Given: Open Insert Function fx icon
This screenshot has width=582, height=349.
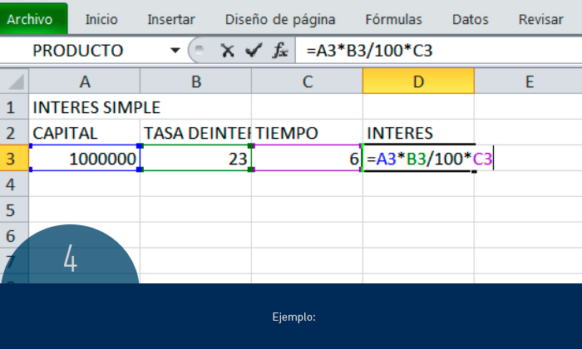Looking at the screenshot, I should [x=281, y=51].
